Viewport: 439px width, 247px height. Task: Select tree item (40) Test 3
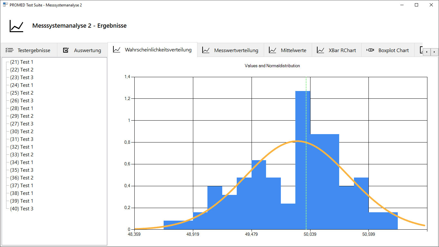point(22,209)
